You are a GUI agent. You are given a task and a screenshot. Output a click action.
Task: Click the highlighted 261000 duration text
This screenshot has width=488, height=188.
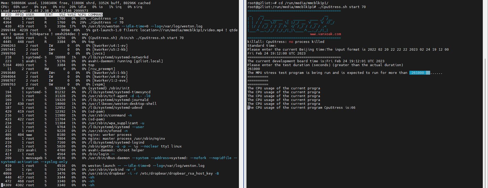click(x=420, y=73)
